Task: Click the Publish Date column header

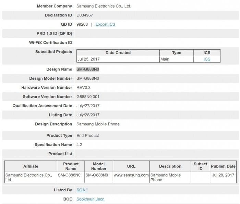Action: 223,166
